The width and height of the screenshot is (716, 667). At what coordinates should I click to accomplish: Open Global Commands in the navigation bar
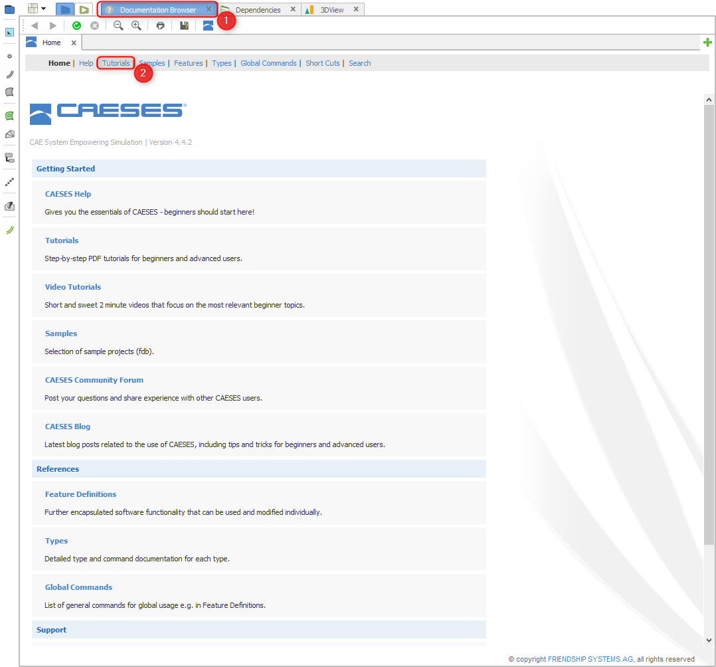(268, 63)
